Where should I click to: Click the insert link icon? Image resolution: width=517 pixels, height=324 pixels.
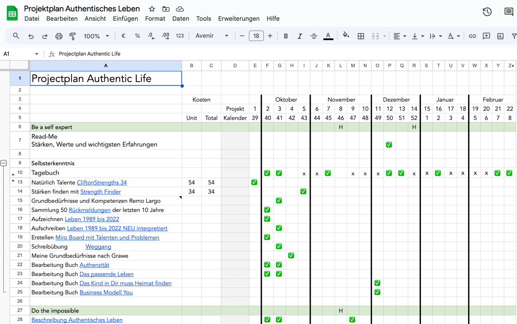(472, 36)
